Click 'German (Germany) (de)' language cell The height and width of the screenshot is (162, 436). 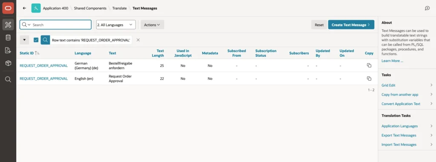(86, 66)
